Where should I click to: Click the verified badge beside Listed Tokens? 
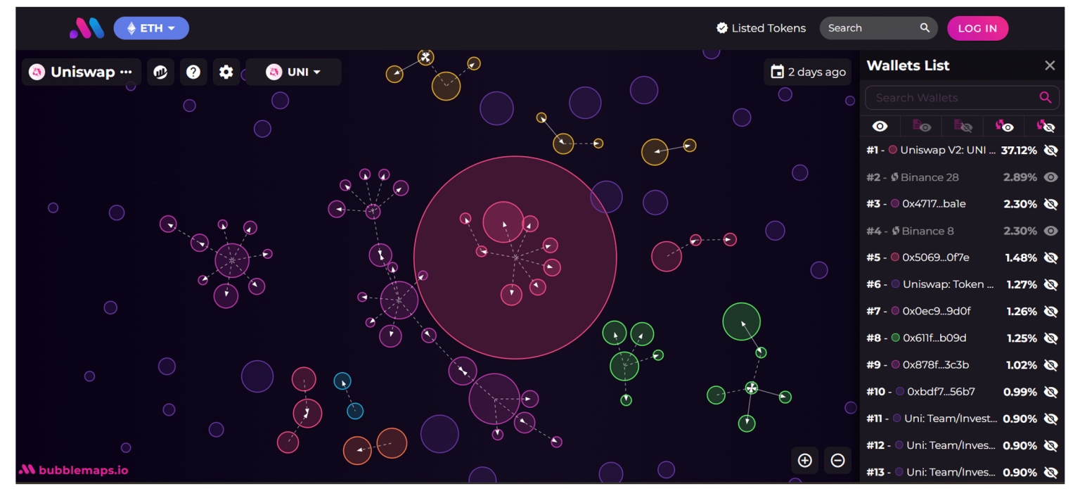pyautogui.click(x=722, y=28)
